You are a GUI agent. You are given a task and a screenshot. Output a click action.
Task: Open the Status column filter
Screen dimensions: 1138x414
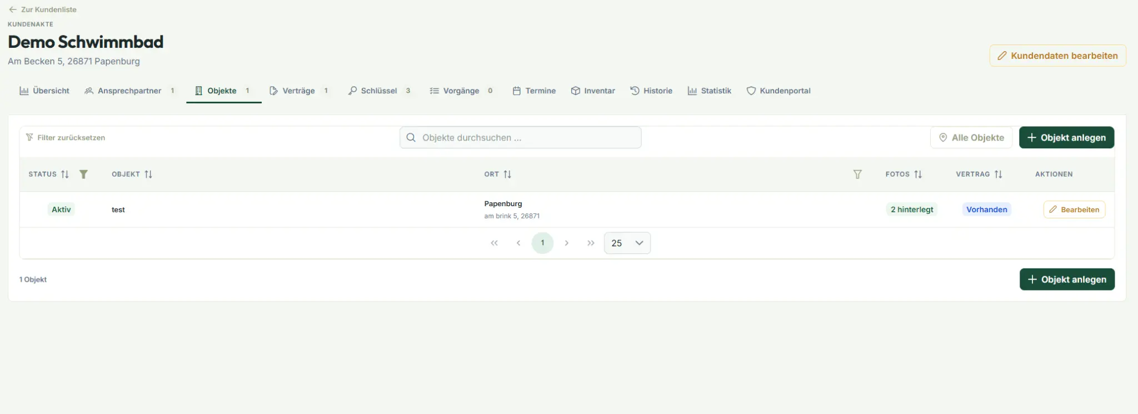[x=83, y=174]
